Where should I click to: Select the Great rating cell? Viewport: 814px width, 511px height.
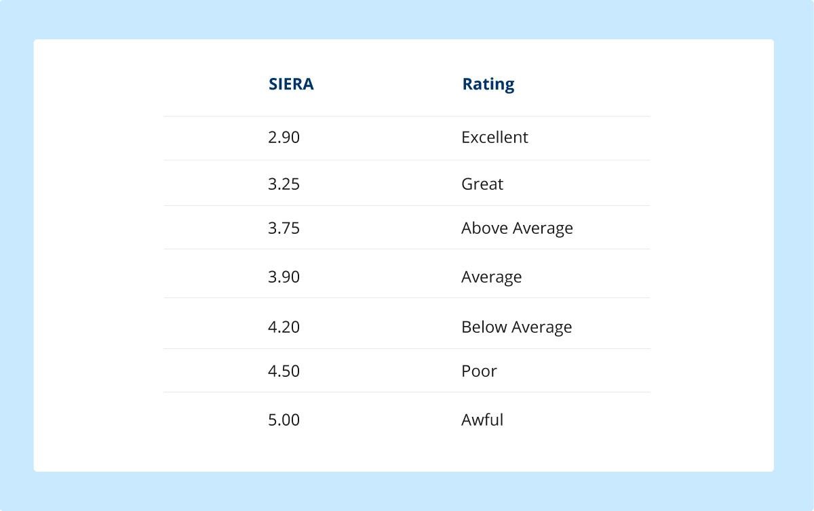pyautogui.click(x=482, y=184)
